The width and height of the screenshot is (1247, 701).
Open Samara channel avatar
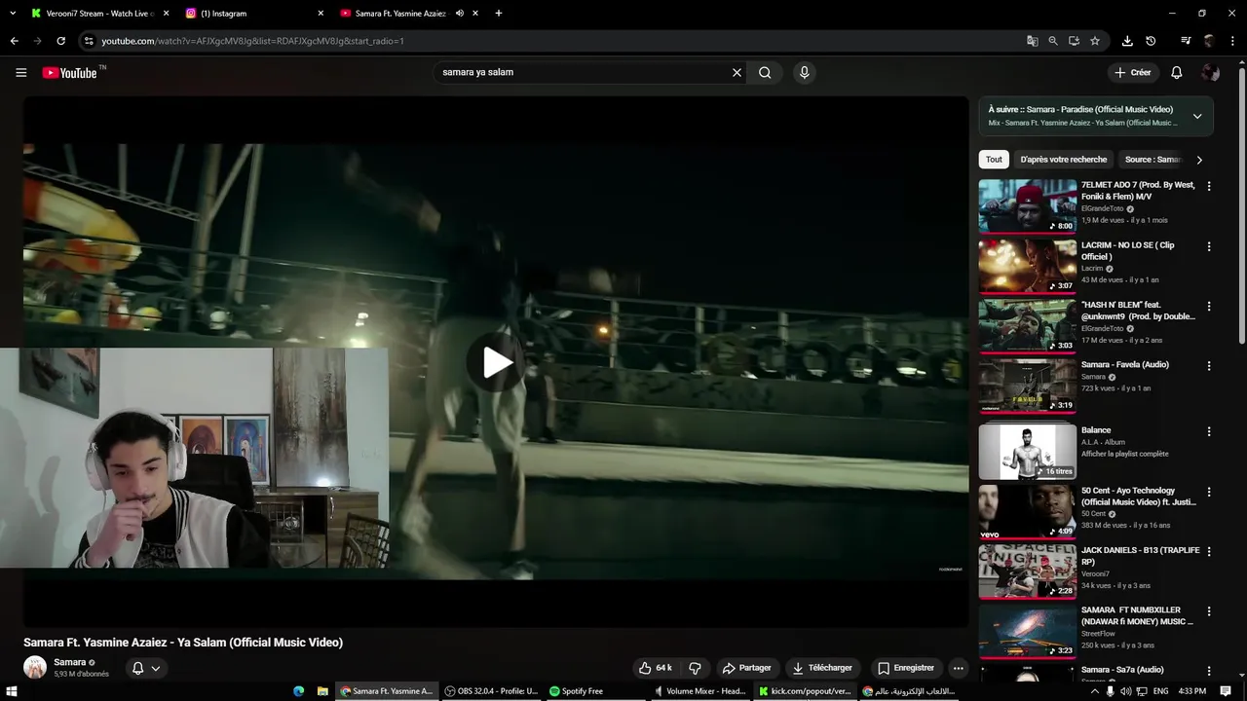point(35,668)
